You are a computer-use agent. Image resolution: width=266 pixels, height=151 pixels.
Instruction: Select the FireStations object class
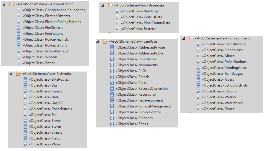[x=43, y=34]
